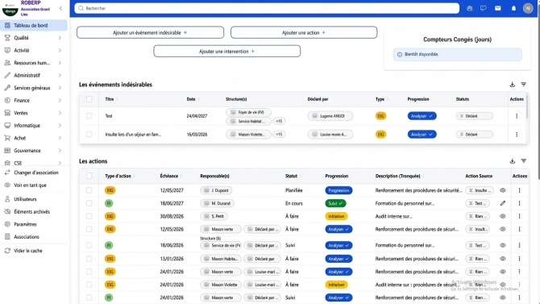Click Ajouter une intervention button

pos(227,52)
